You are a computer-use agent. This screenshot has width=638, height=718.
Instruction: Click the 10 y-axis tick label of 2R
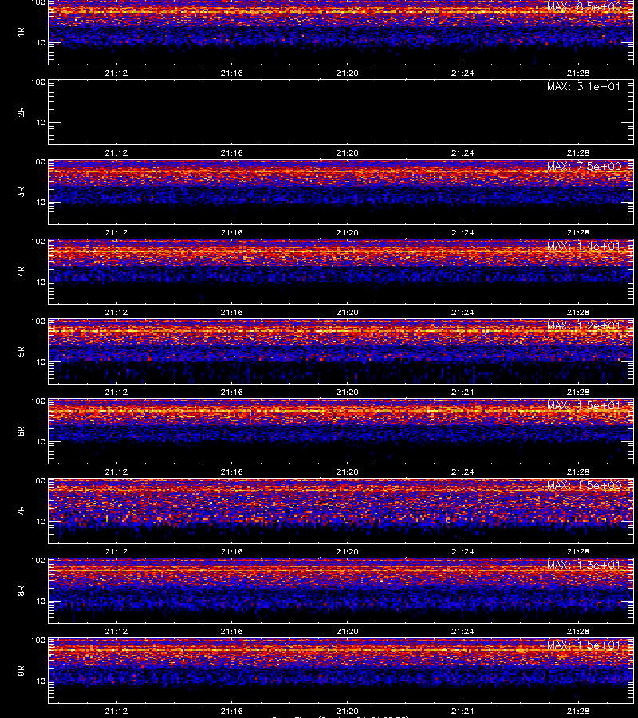click(x=41, y=123)
